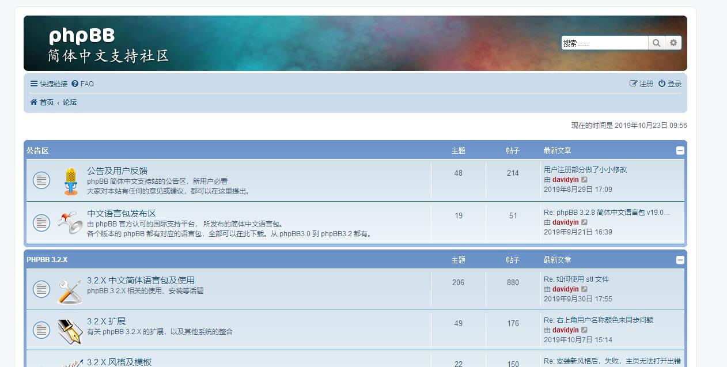
Task: Click the wrench screwdriver tools forum icon
Action: (70, 292)
